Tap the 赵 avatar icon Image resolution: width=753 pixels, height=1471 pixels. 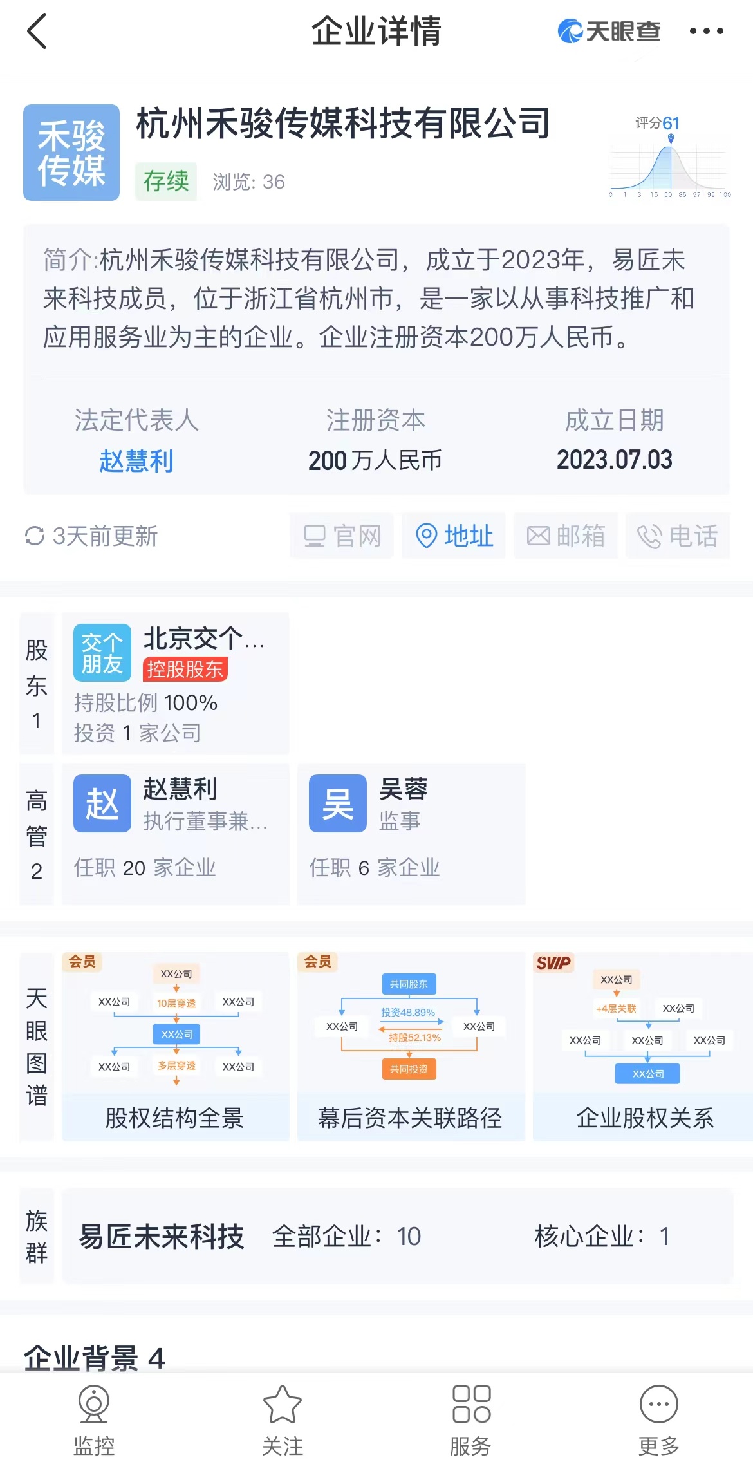[102, 804]
